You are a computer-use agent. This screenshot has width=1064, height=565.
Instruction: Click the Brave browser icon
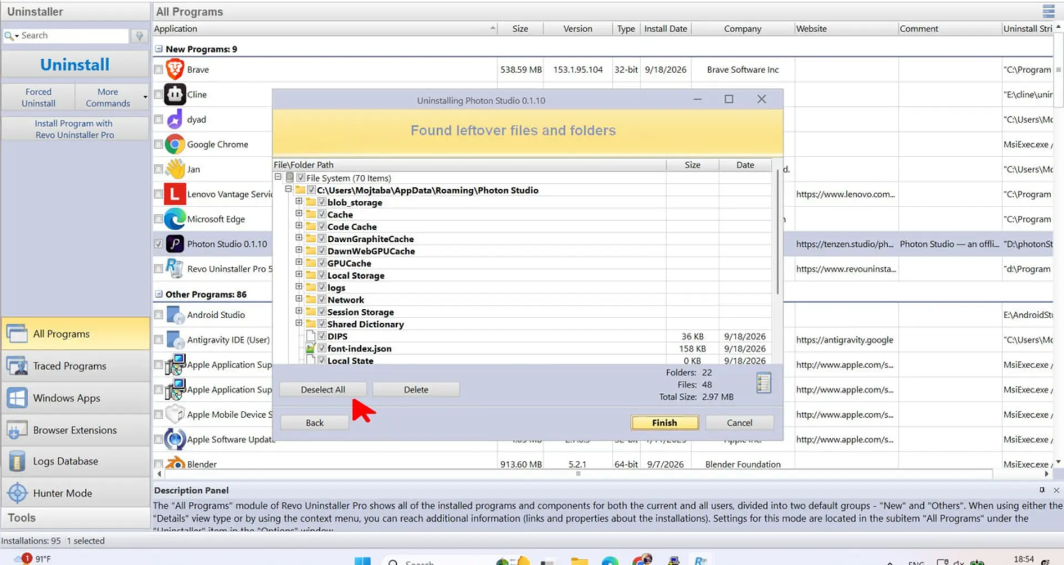[x=175, y=69]
